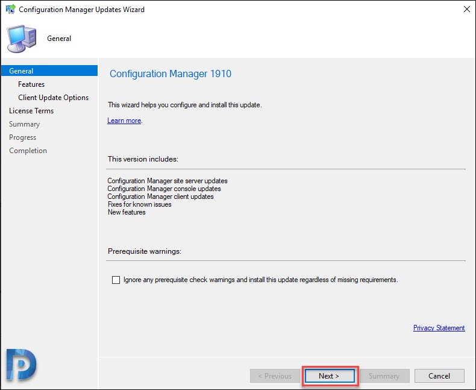Select the Summary step in the sidebar

tap(24, 124)
